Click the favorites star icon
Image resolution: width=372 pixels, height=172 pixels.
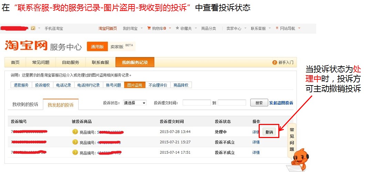[x=177, y=28]
